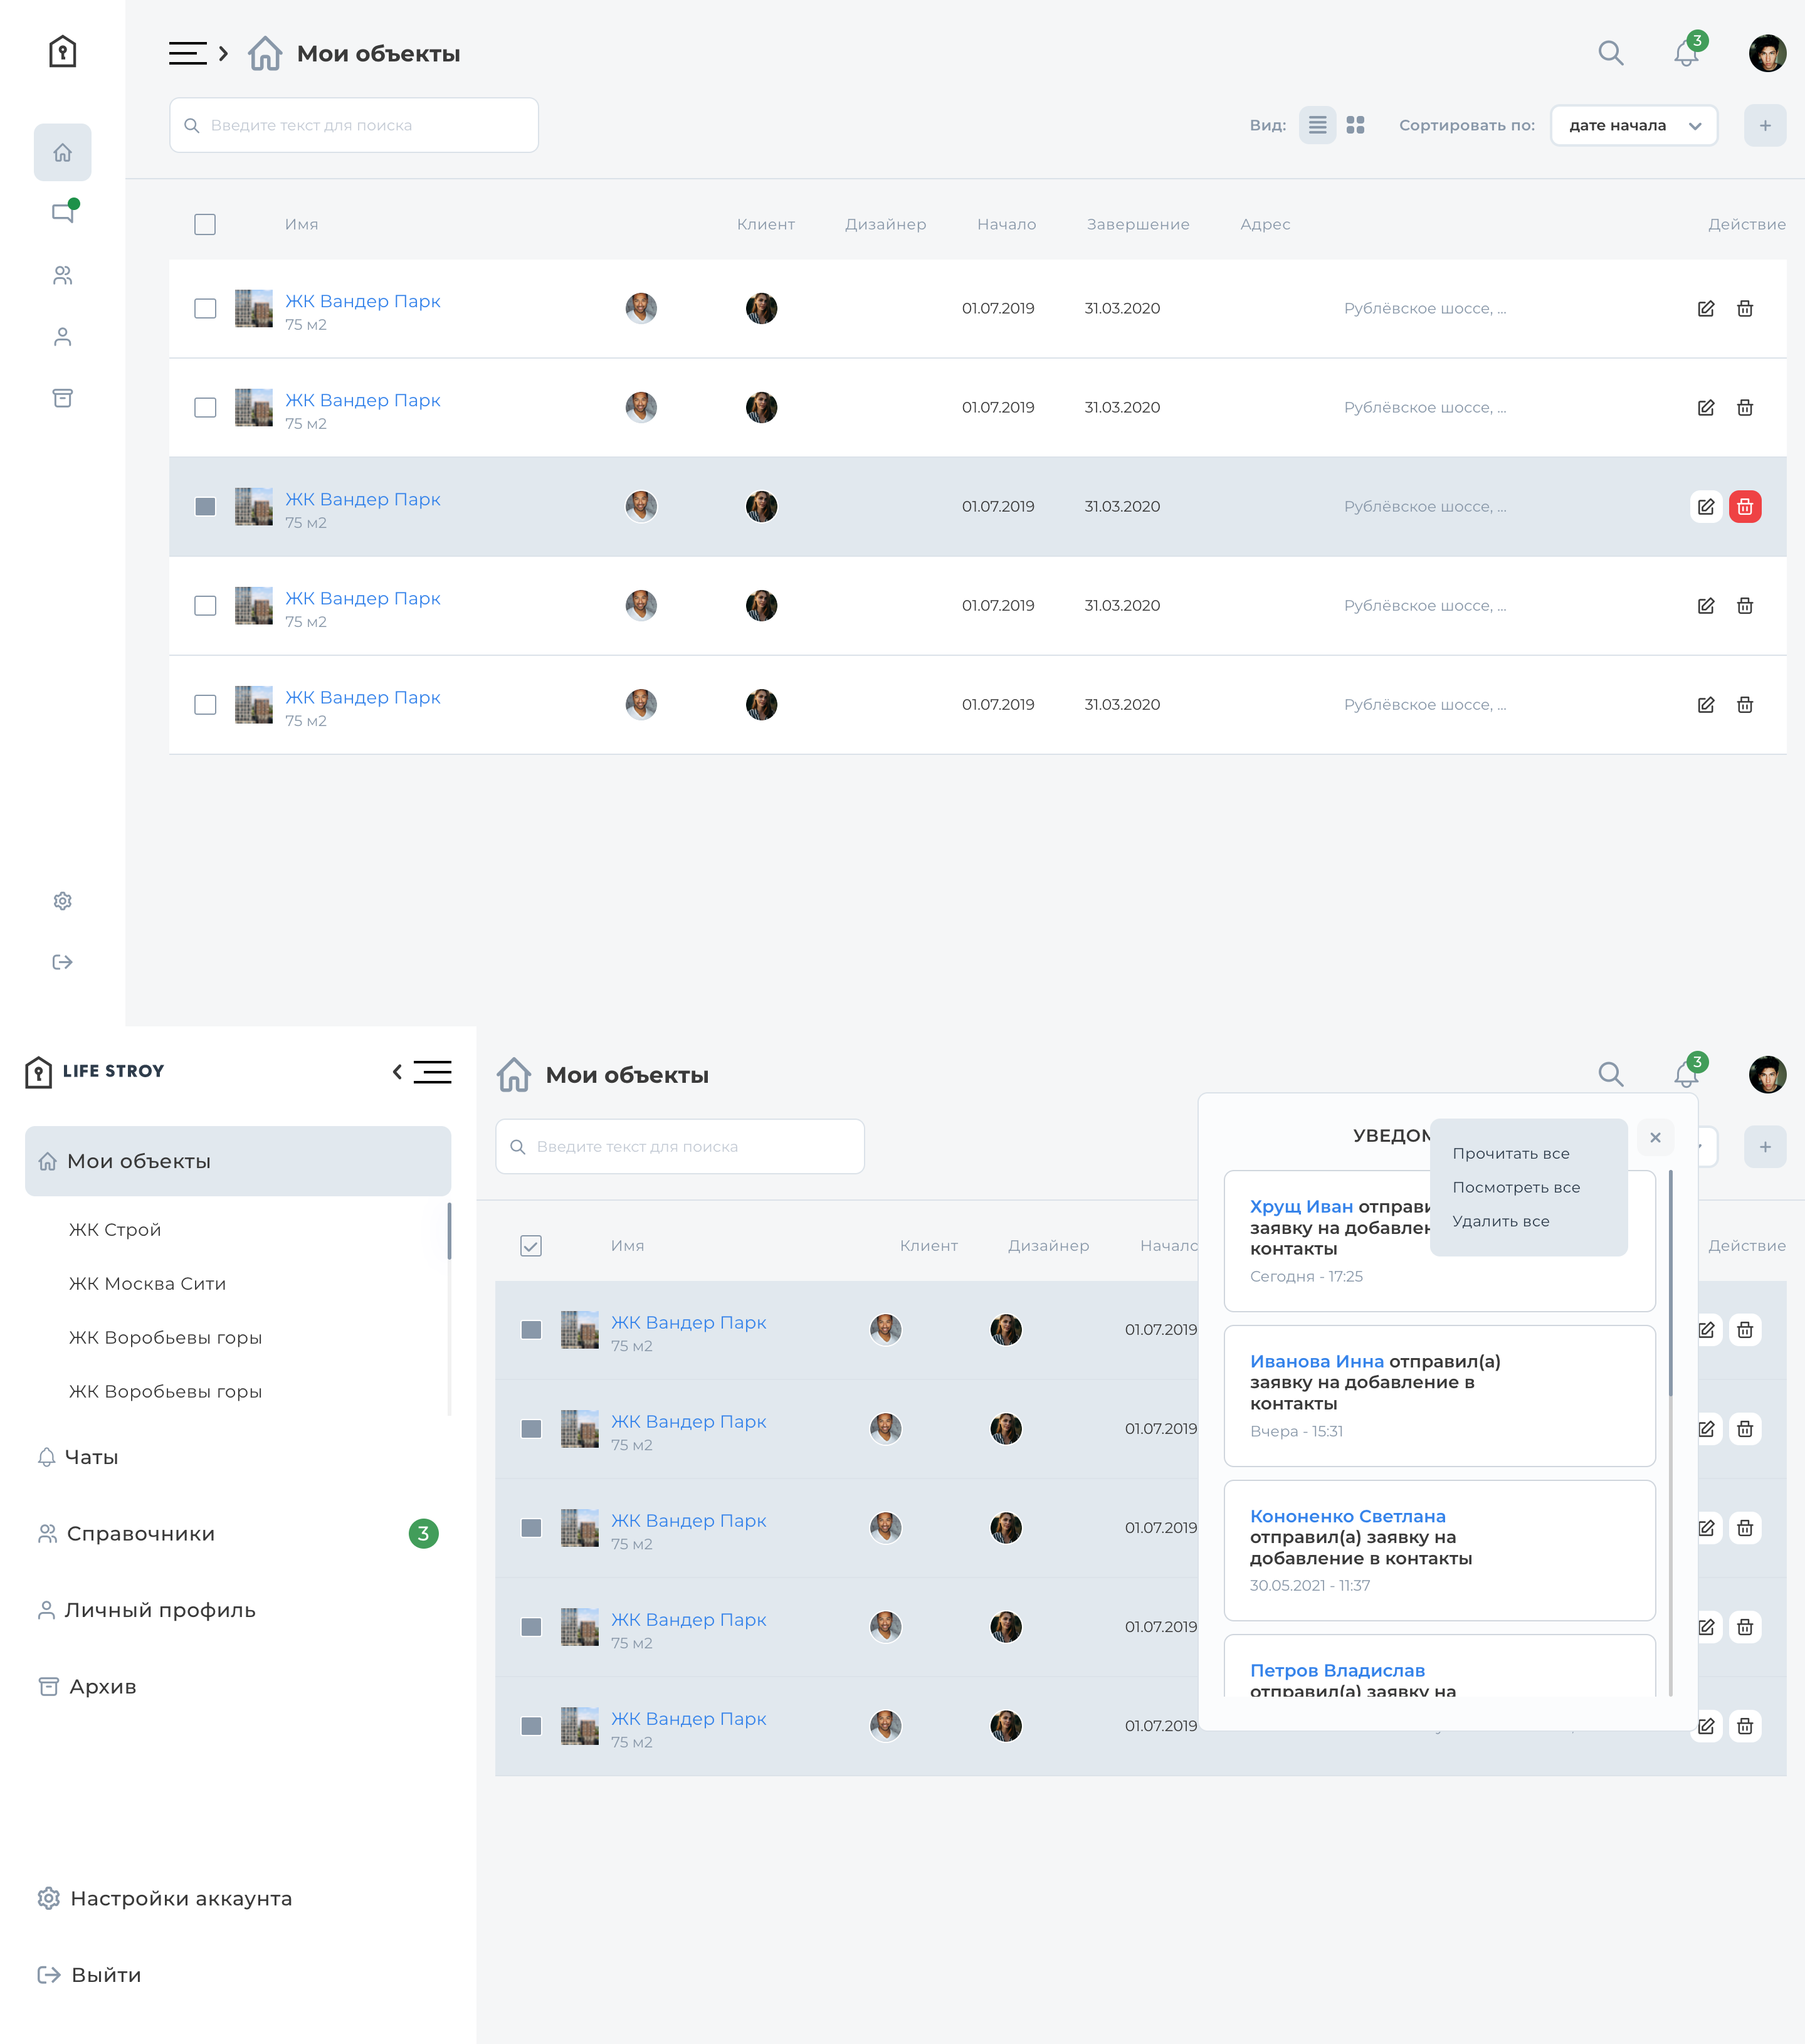The width and height of the screenshot is (1805, 2044).
Task: Select 'ЖК Москва Сити' sub-item
Action: coord(147,1284)
